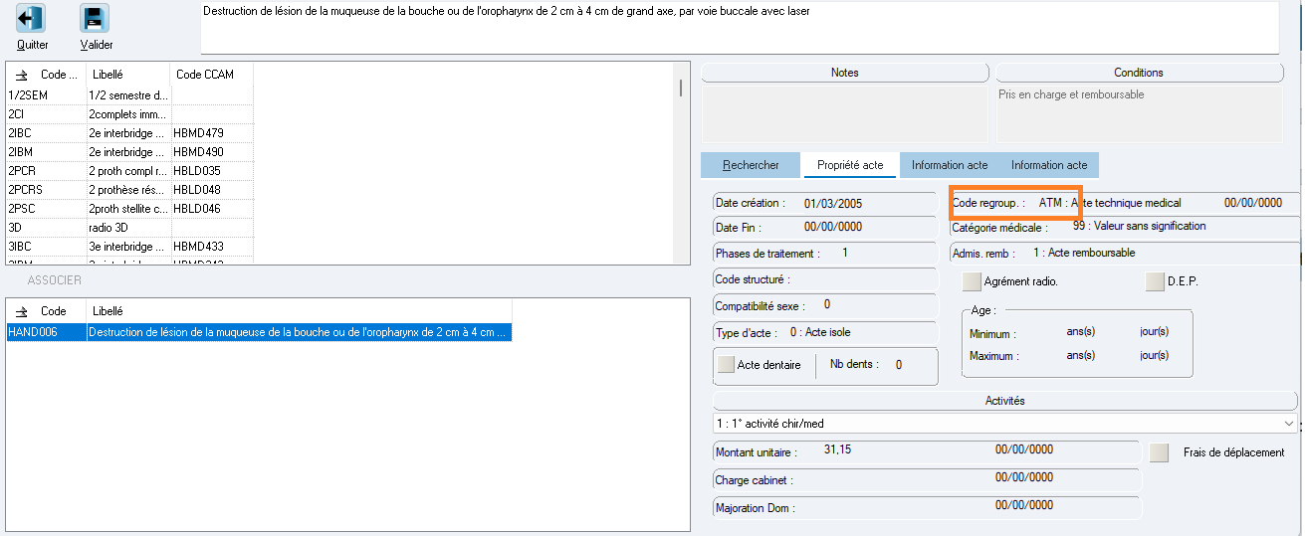Screen dimensions: 1305x536
Task: Click the Date Fin field
Action: (x=826, y=228)
